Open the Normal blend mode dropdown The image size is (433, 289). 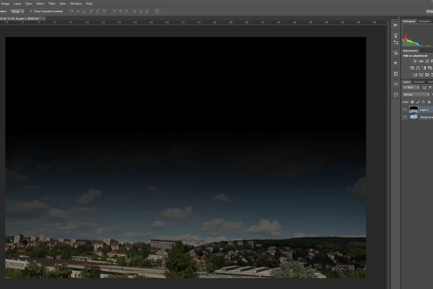point(416,95)
